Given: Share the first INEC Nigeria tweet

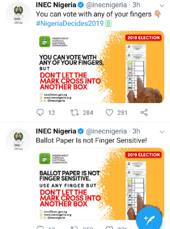Looking at the screenshot, I should (144, 113).
